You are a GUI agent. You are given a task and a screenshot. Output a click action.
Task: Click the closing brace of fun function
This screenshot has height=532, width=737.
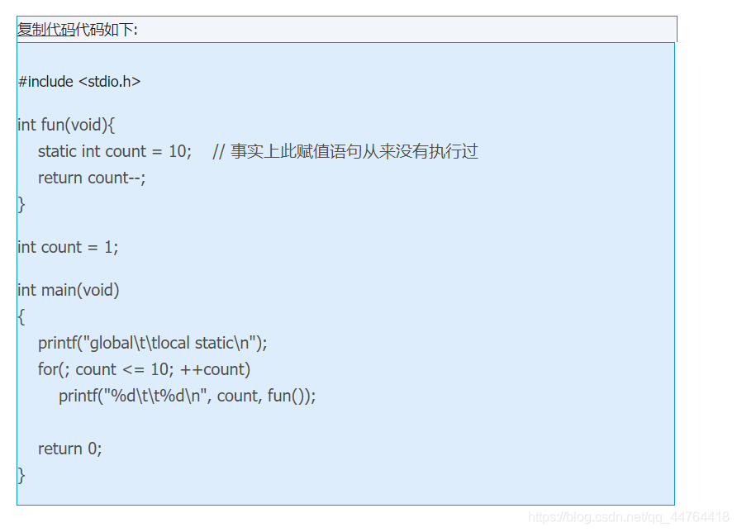click(21, 204)
